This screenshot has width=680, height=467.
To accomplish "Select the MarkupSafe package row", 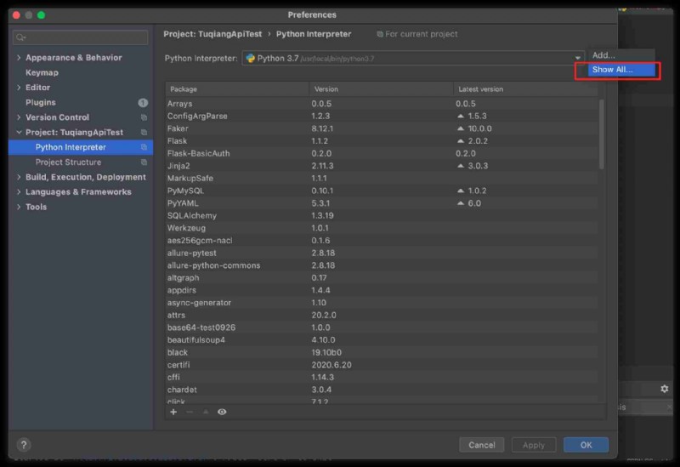I will point(382,179).
